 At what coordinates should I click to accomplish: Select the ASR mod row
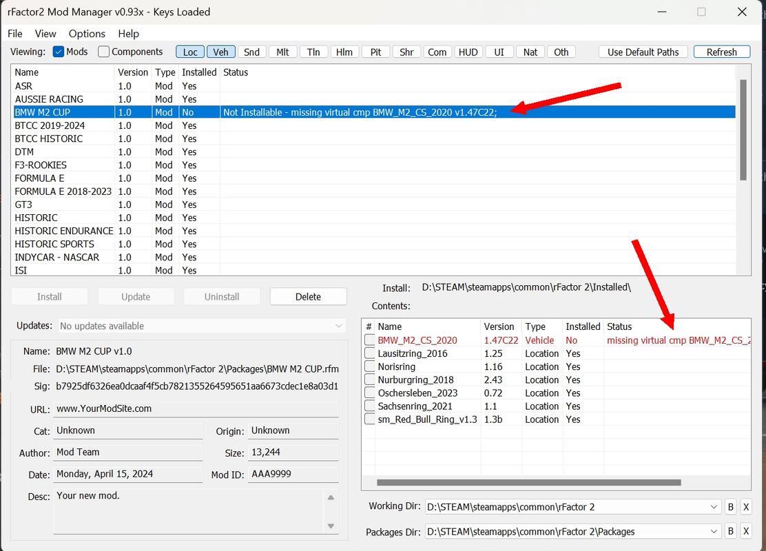[374, 86]
